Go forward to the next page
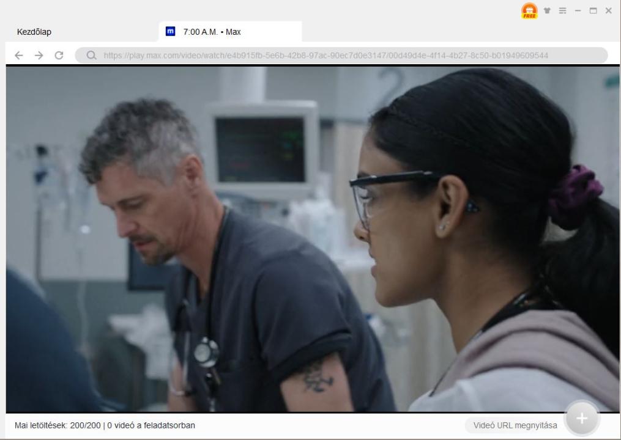The height and width of the screenshot is (440, 621). 39,56
